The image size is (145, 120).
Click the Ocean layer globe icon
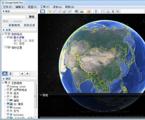(11, 107)
